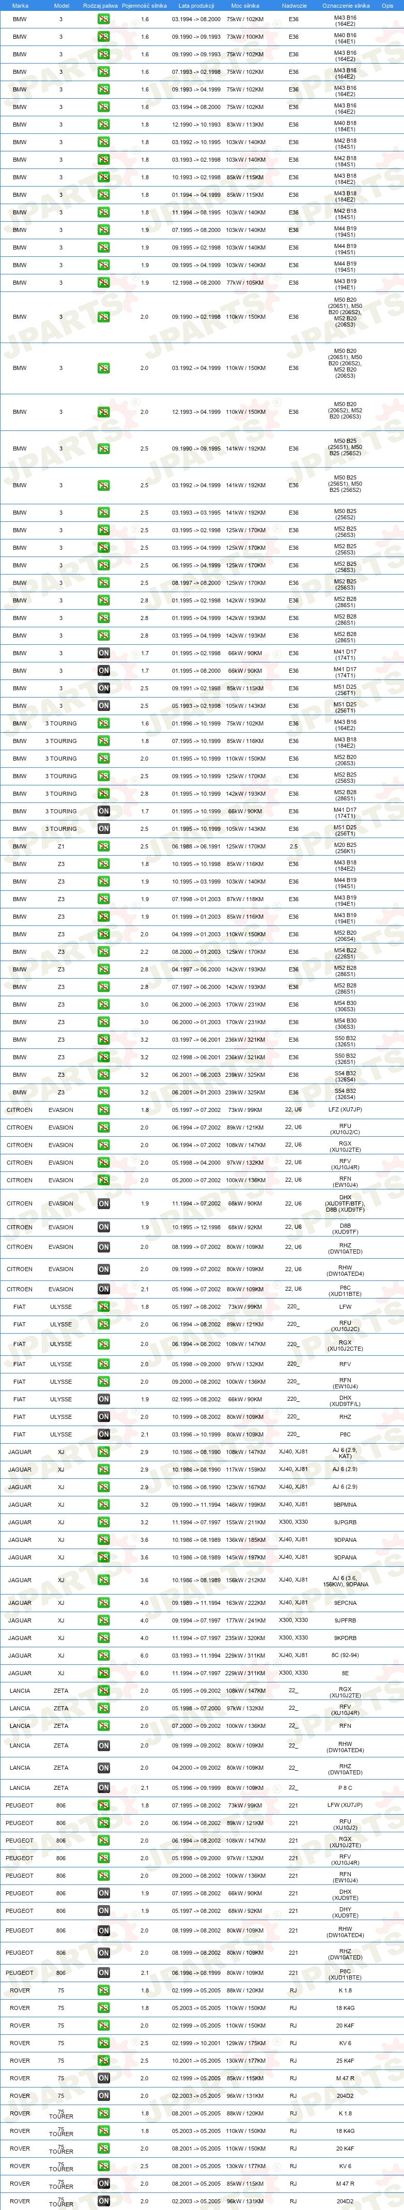Select the LFZ (XU7JP) engine code cell

(345, 1109)
